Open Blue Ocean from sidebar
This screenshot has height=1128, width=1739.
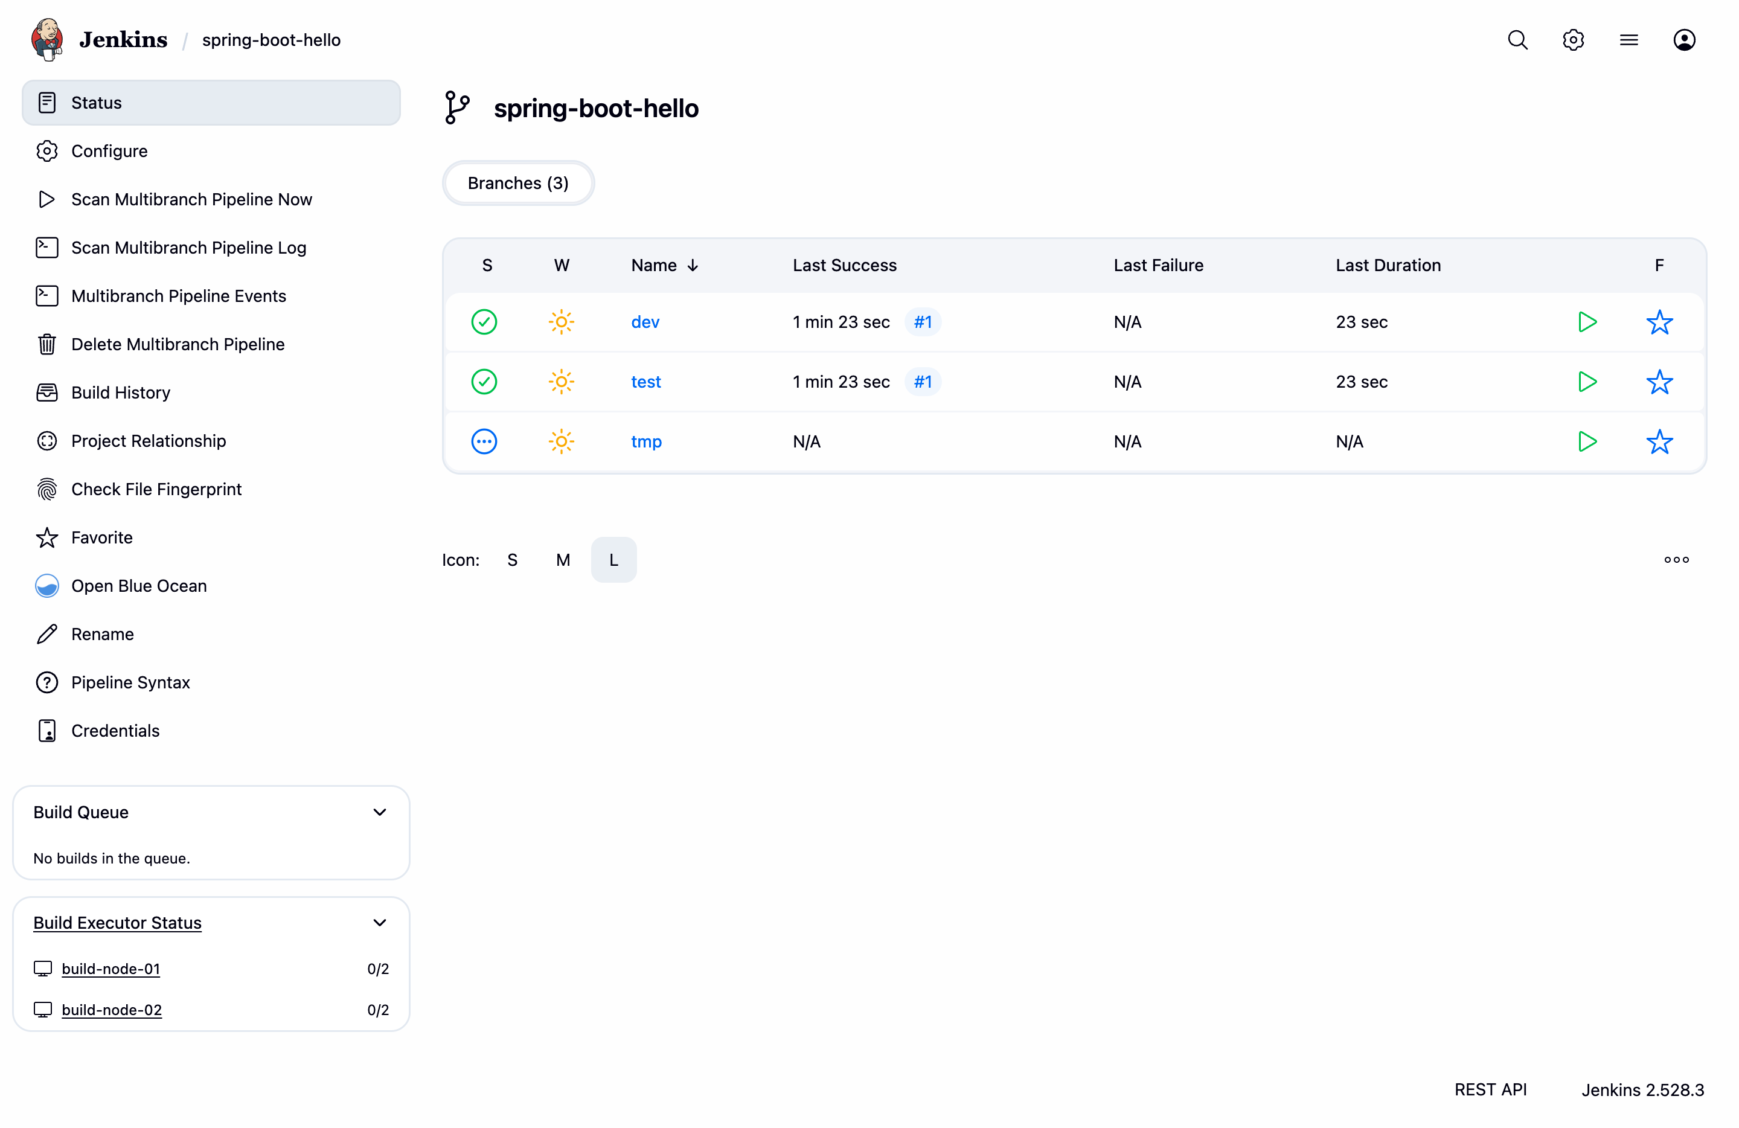[x=139, y=586]
